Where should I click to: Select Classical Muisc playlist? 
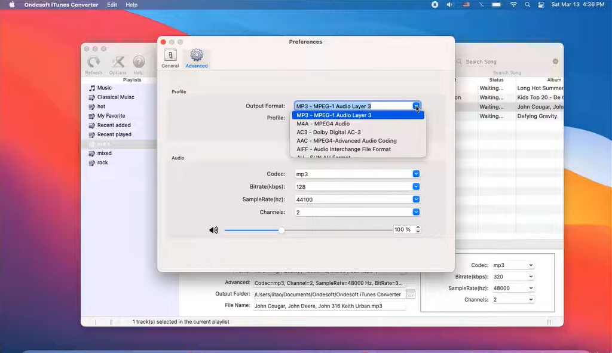[x=115, y=97]
